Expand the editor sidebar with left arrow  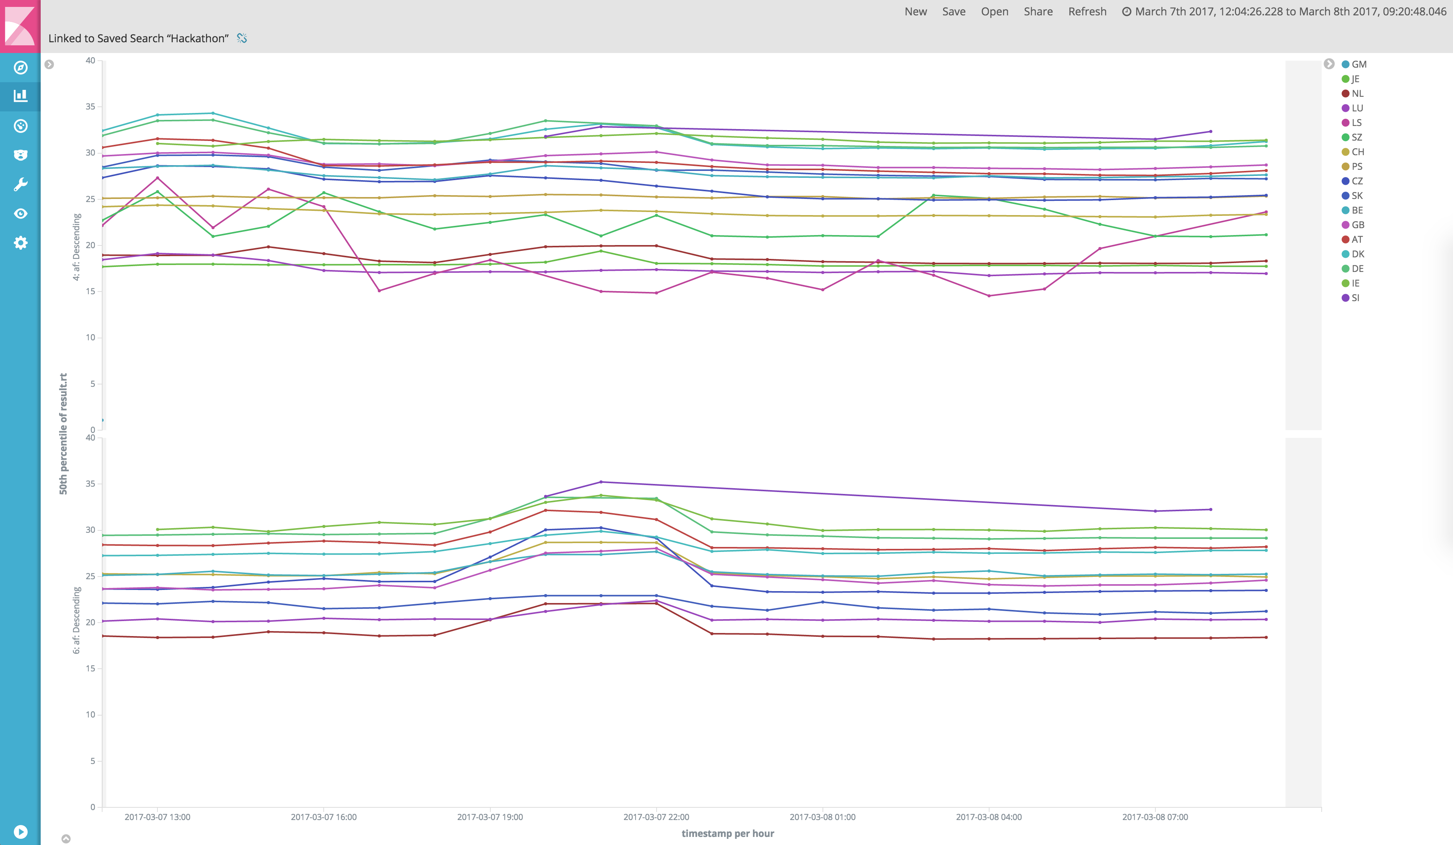(50, 65)
